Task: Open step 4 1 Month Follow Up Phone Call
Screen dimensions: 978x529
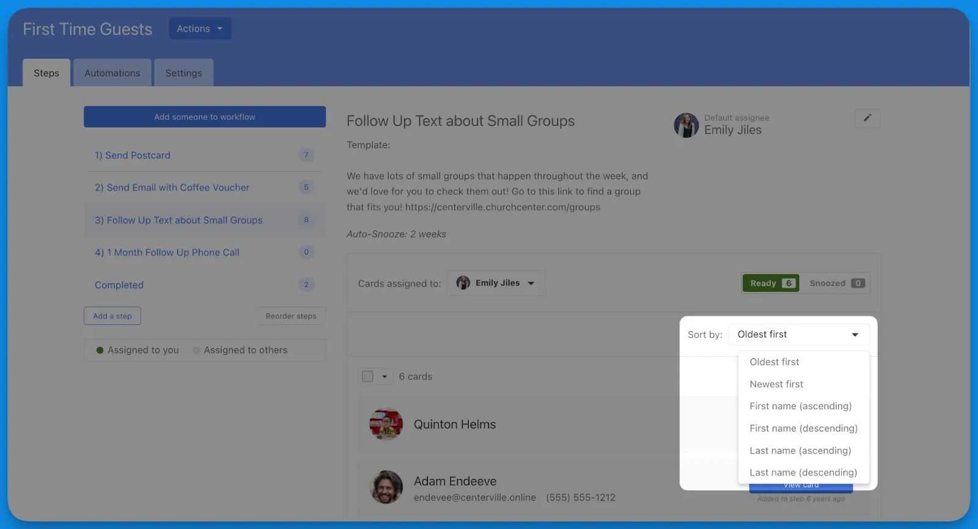Action: (x=167, y=252)
